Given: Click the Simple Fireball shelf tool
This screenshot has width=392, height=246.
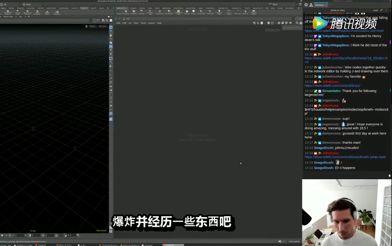Looking at the screenshot, I should (17, 12).
